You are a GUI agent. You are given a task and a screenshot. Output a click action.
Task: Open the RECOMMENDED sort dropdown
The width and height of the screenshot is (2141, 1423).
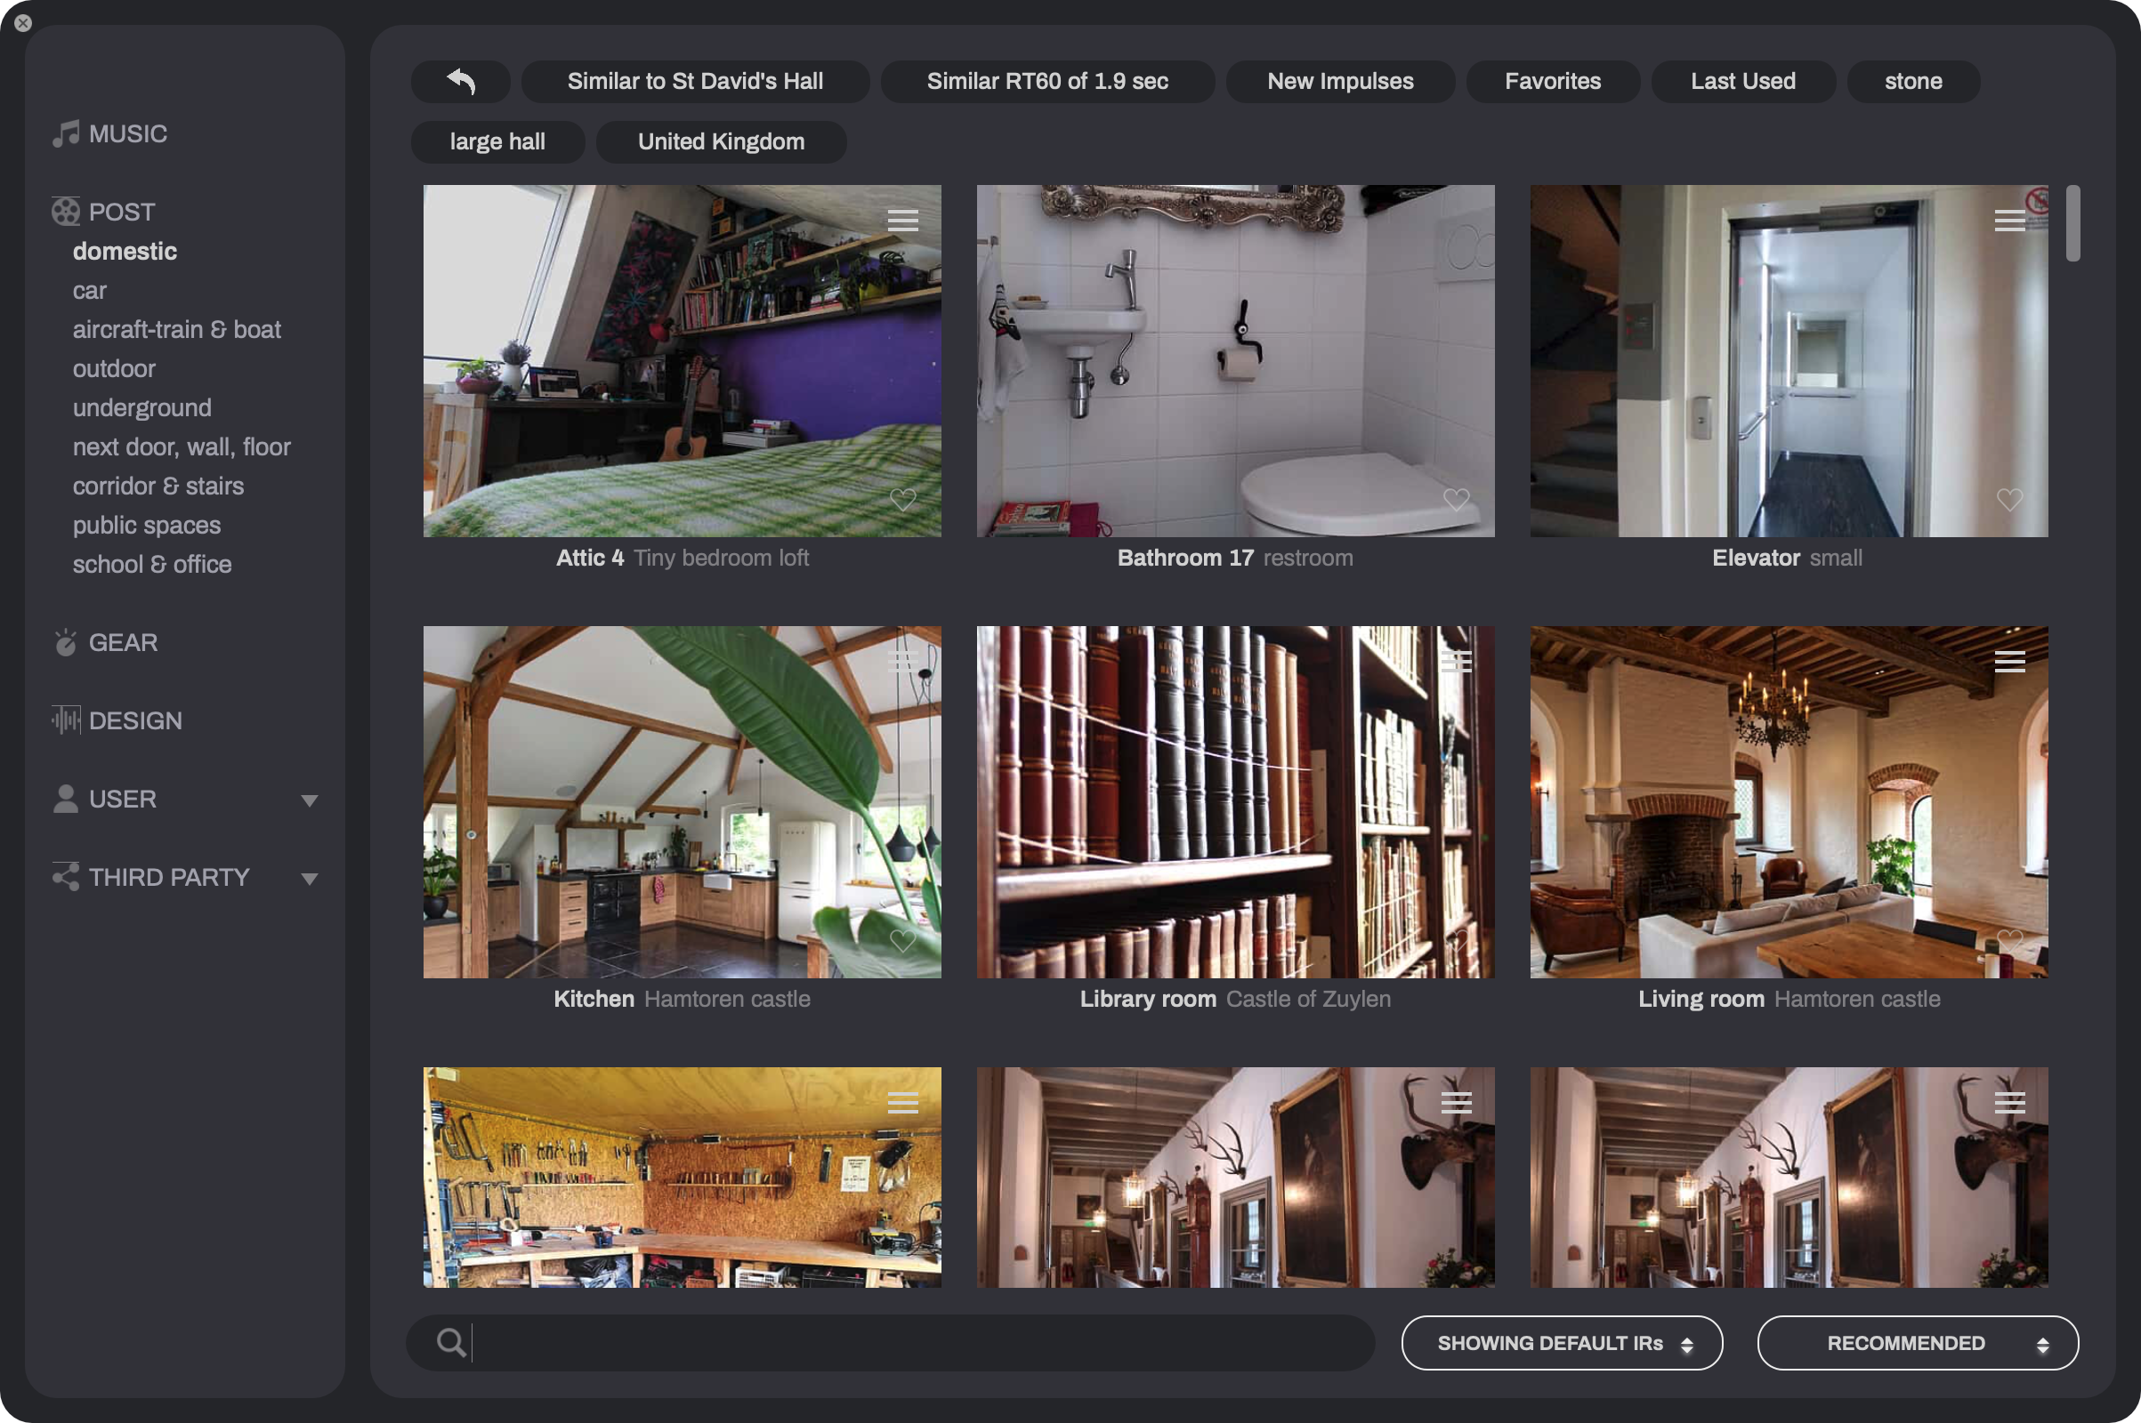[1918, 1343]
